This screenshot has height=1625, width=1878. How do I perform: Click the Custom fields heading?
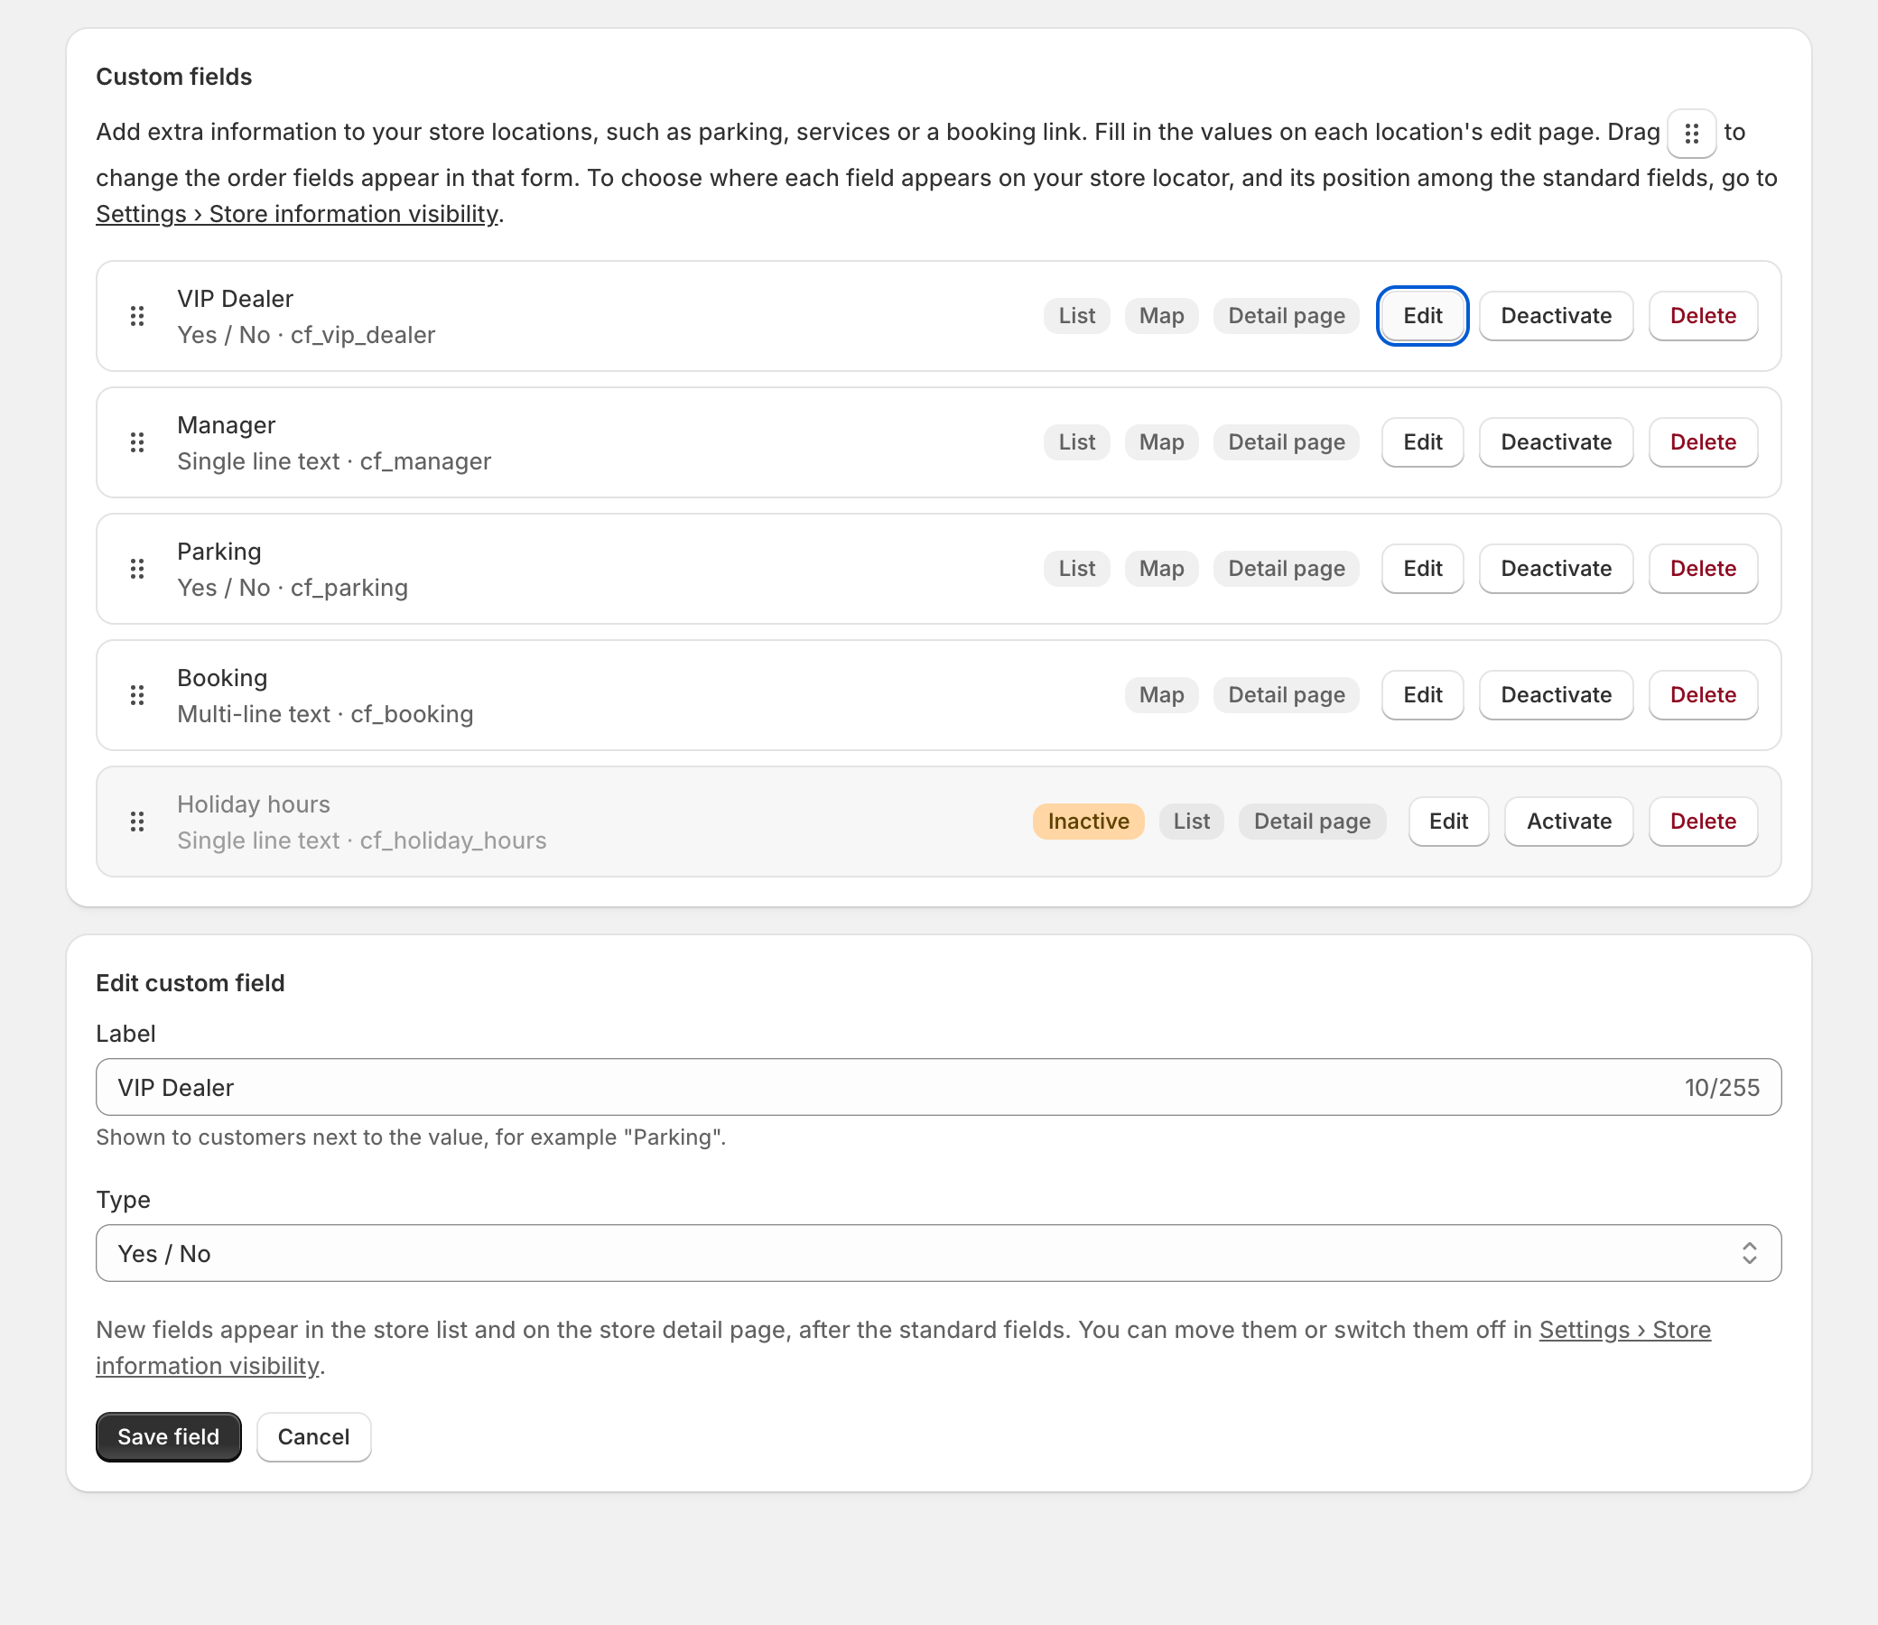click(174, 77)
